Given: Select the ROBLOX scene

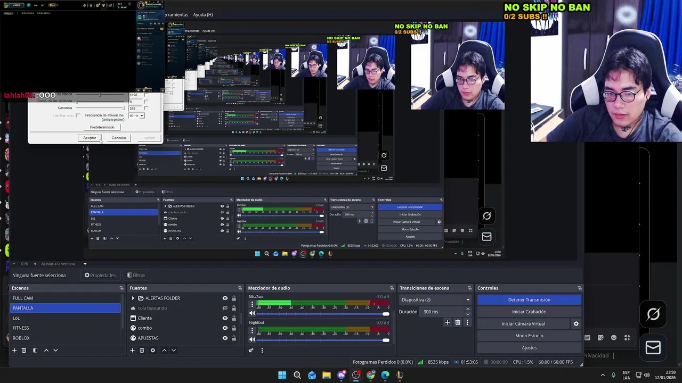Looking at the screenshot, I should pyautogui.click(x=66, y=338).
